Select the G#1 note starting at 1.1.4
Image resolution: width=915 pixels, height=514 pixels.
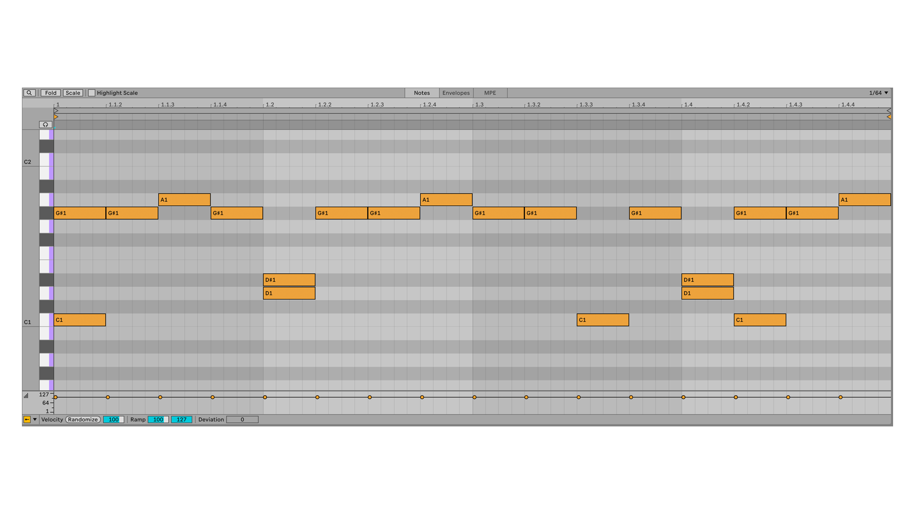pyautogui.click(x=237, y=213)
